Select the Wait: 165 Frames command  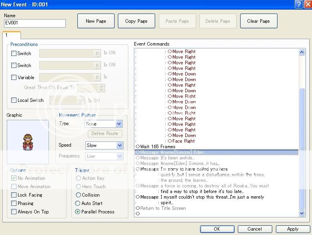click(158, 147)
